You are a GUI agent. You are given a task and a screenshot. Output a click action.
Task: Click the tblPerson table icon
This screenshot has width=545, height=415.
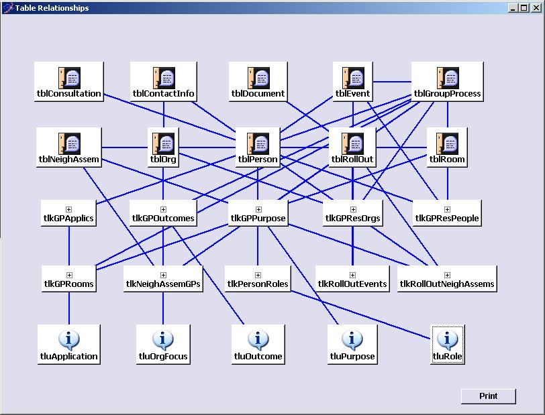(x=258, y=143)
